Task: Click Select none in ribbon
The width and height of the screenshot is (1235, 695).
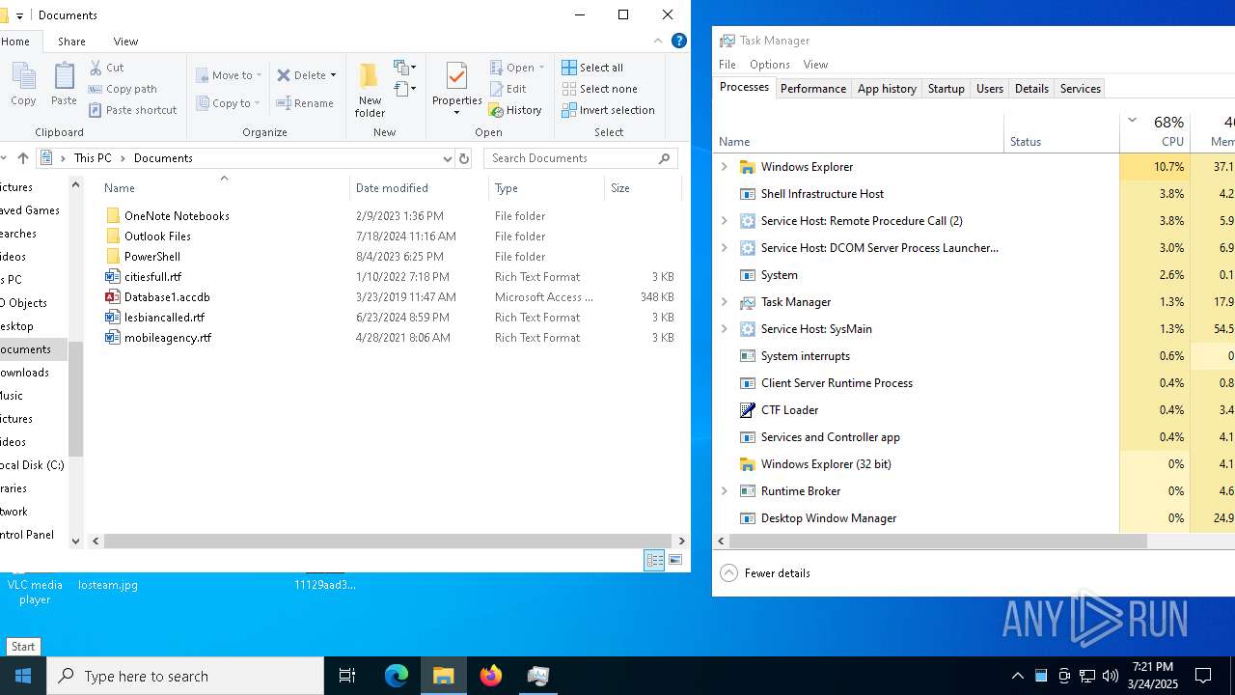Action: pos(599,89)
